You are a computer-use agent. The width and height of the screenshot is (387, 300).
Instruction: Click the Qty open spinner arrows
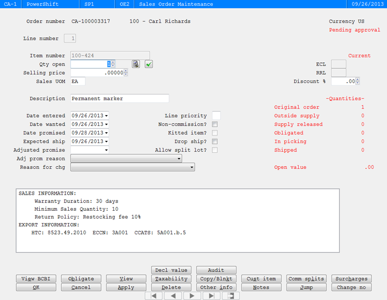113,64
